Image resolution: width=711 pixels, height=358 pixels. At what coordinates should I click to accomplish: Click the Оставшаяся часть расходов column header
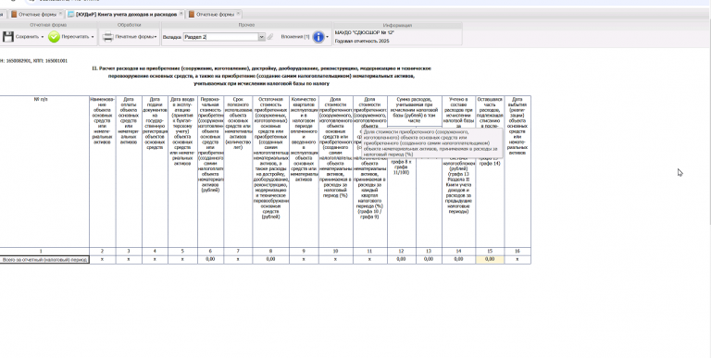(490, 171)
